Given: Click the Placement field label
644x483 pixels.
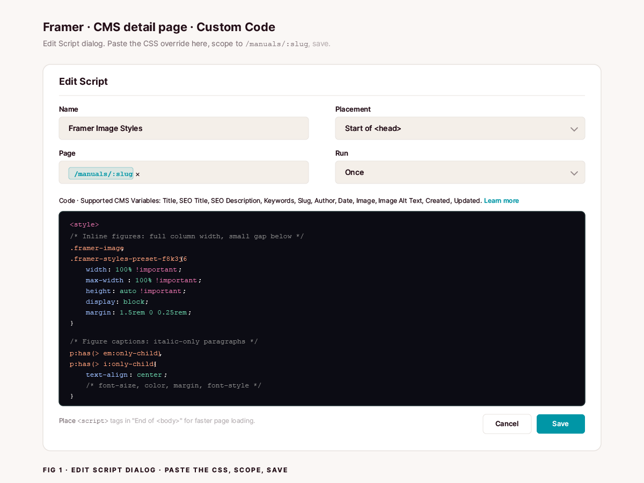Looking at the screenshot, I should 353,109.
